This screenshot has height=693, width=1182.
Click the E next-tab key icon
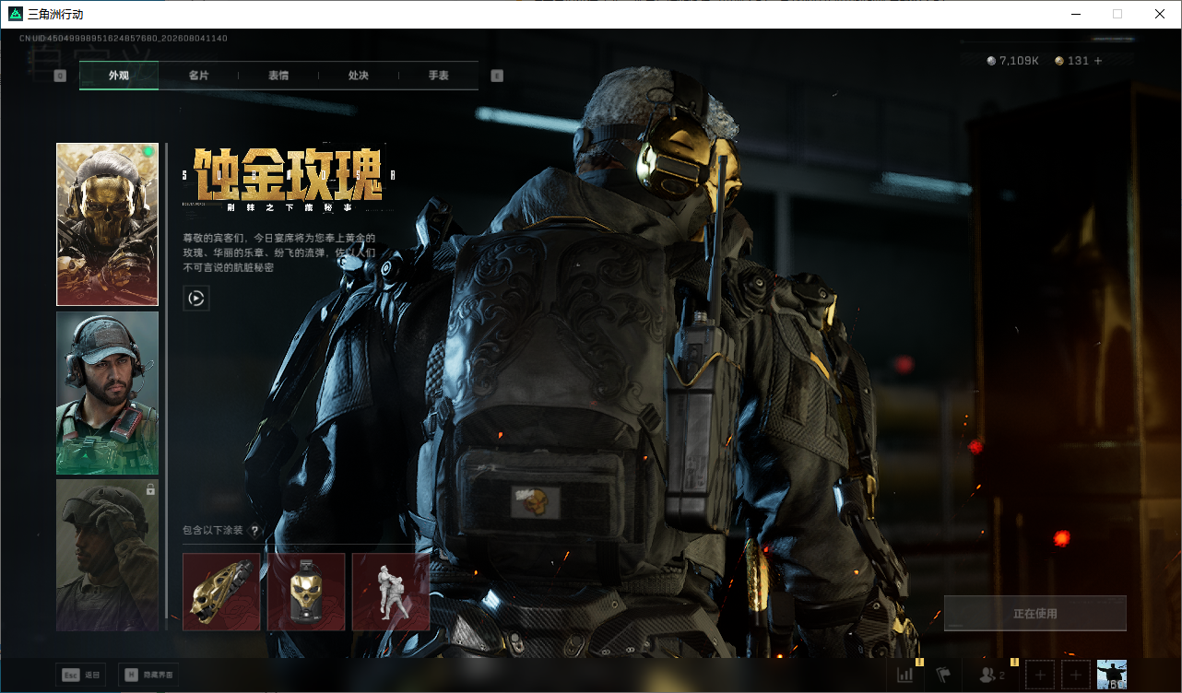[x=497, y=76]
